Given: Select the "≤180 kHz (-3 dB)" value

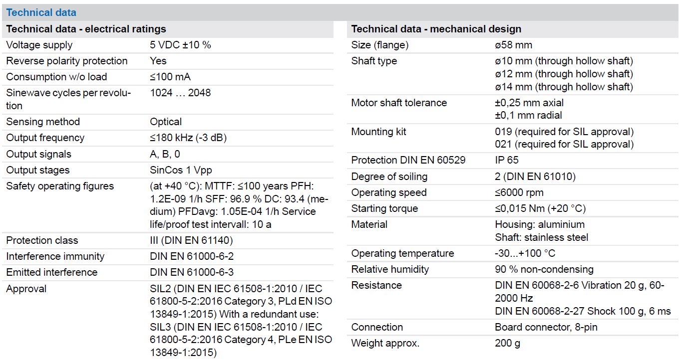Looking at the screenshot, I should (x=188, y=138).
